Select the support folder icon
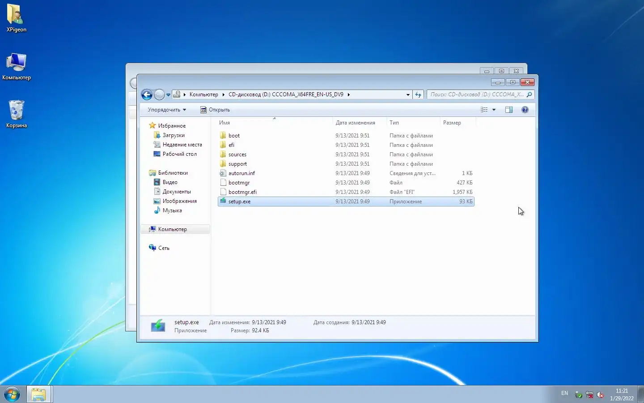 point(223,163)
